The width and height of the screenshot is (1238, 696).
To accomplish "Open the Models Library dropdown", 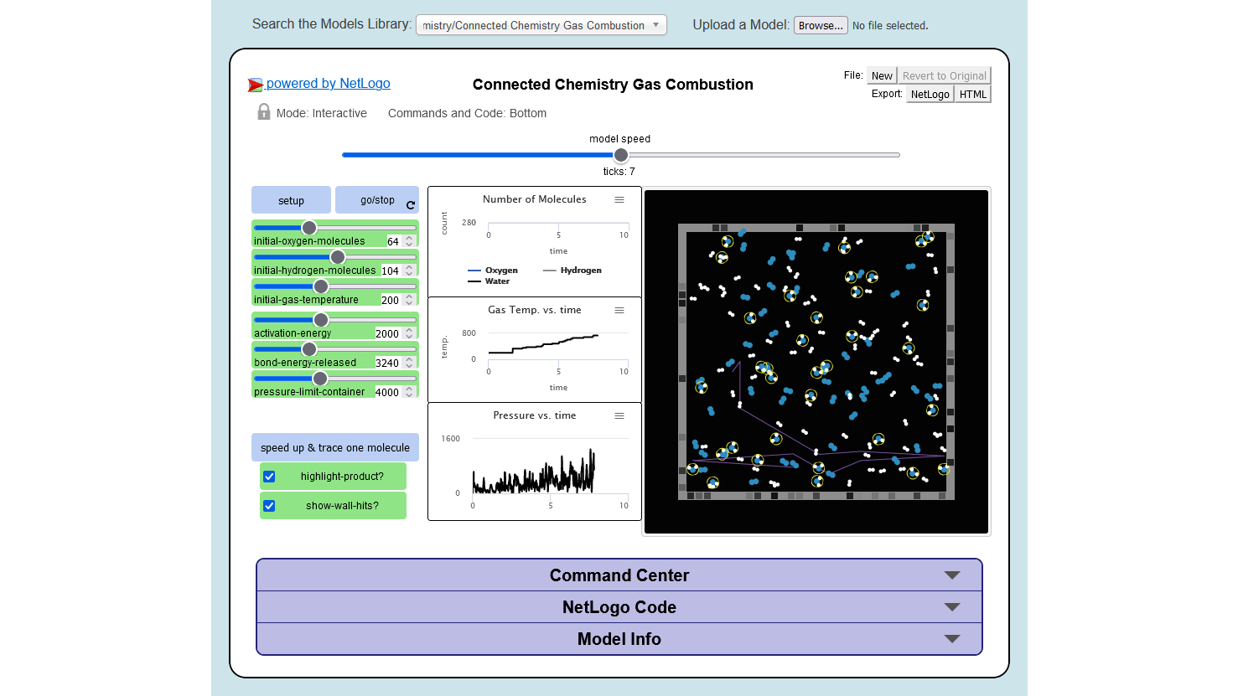I will click(541, 24).
